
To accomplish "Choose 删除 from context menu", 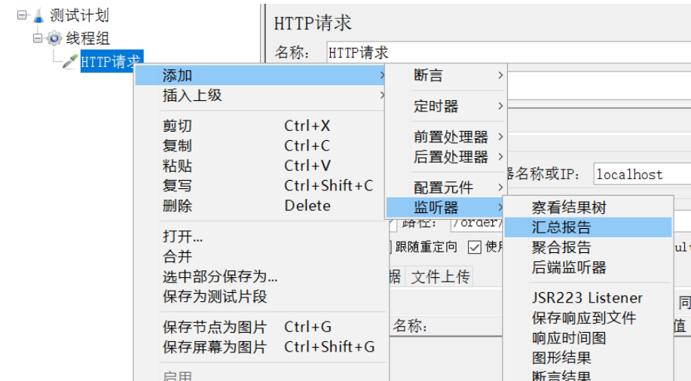I will tap(261, 206).
